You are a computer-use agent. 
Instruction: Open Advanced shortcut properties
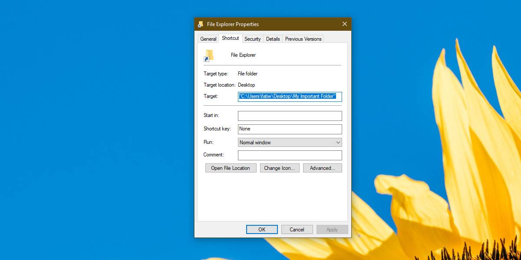[x=322, y=168]
